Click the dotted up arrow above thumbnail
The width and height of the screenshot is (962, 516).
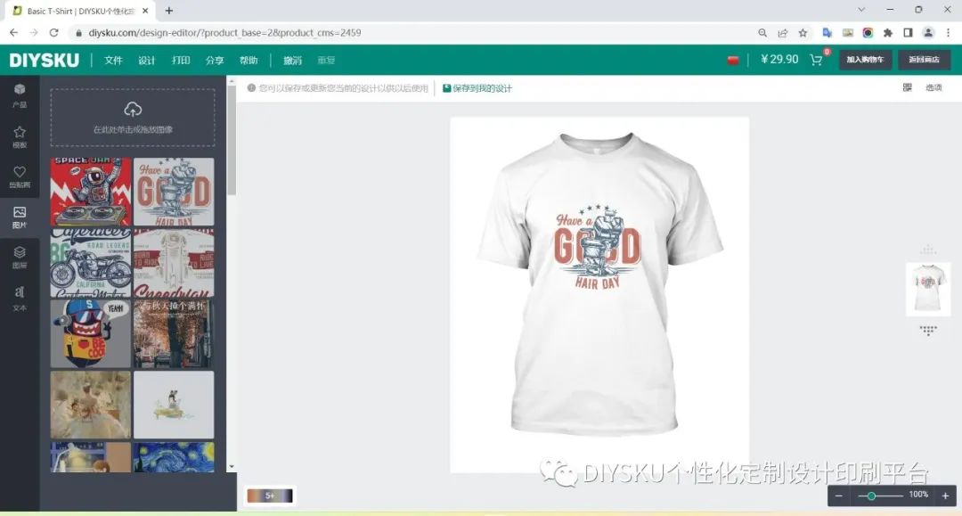[928, 250]
